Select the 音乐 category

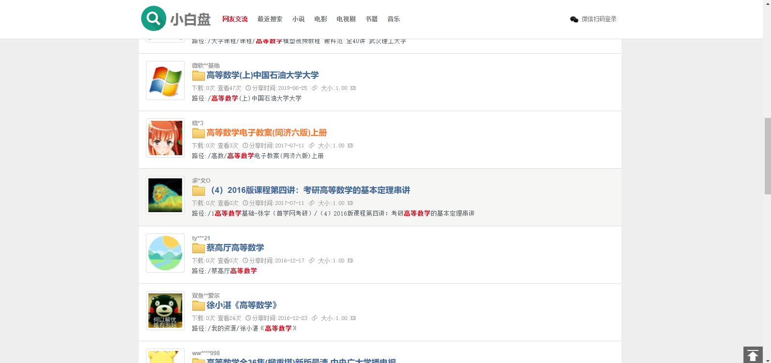[x=393, y=19]
